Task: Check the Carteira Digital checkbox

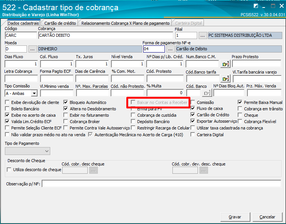Action: (x=193, y=135)
